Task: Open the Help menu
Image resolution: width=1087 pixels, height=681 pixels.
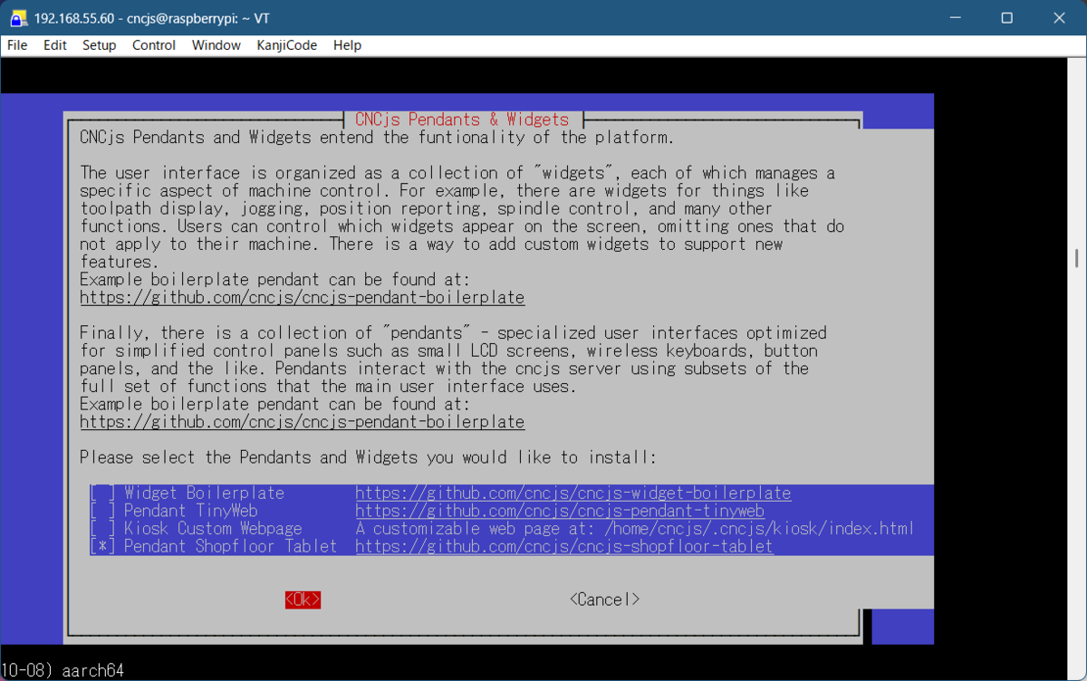Action: click(347, 45)
